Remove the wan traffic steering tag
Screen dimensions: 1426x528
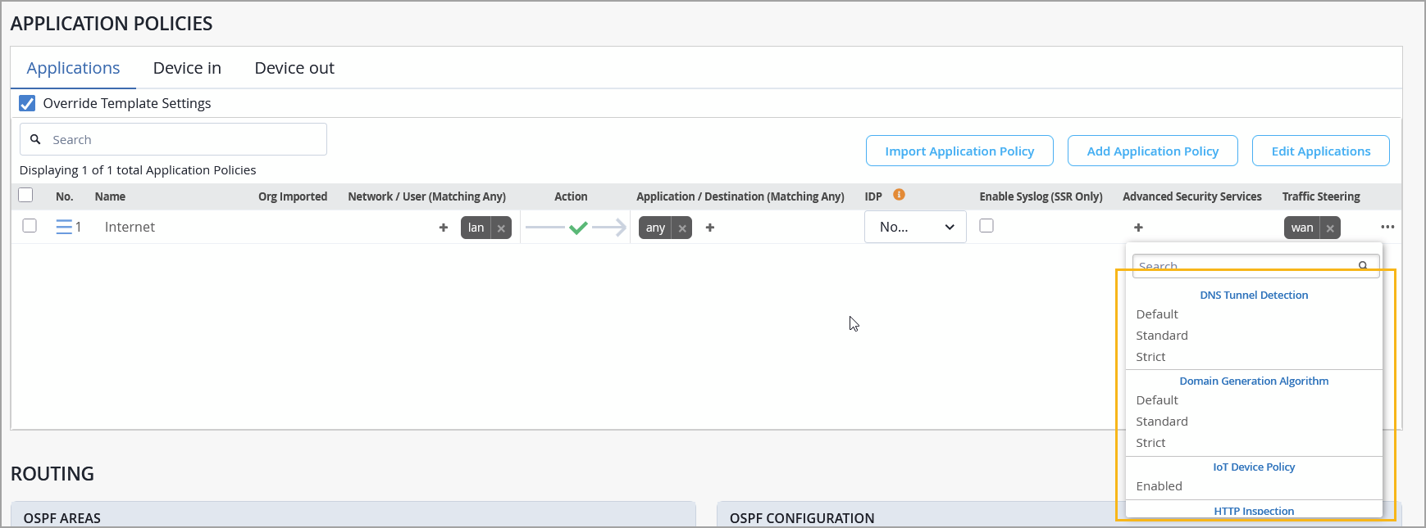[x=1330, y=228]
